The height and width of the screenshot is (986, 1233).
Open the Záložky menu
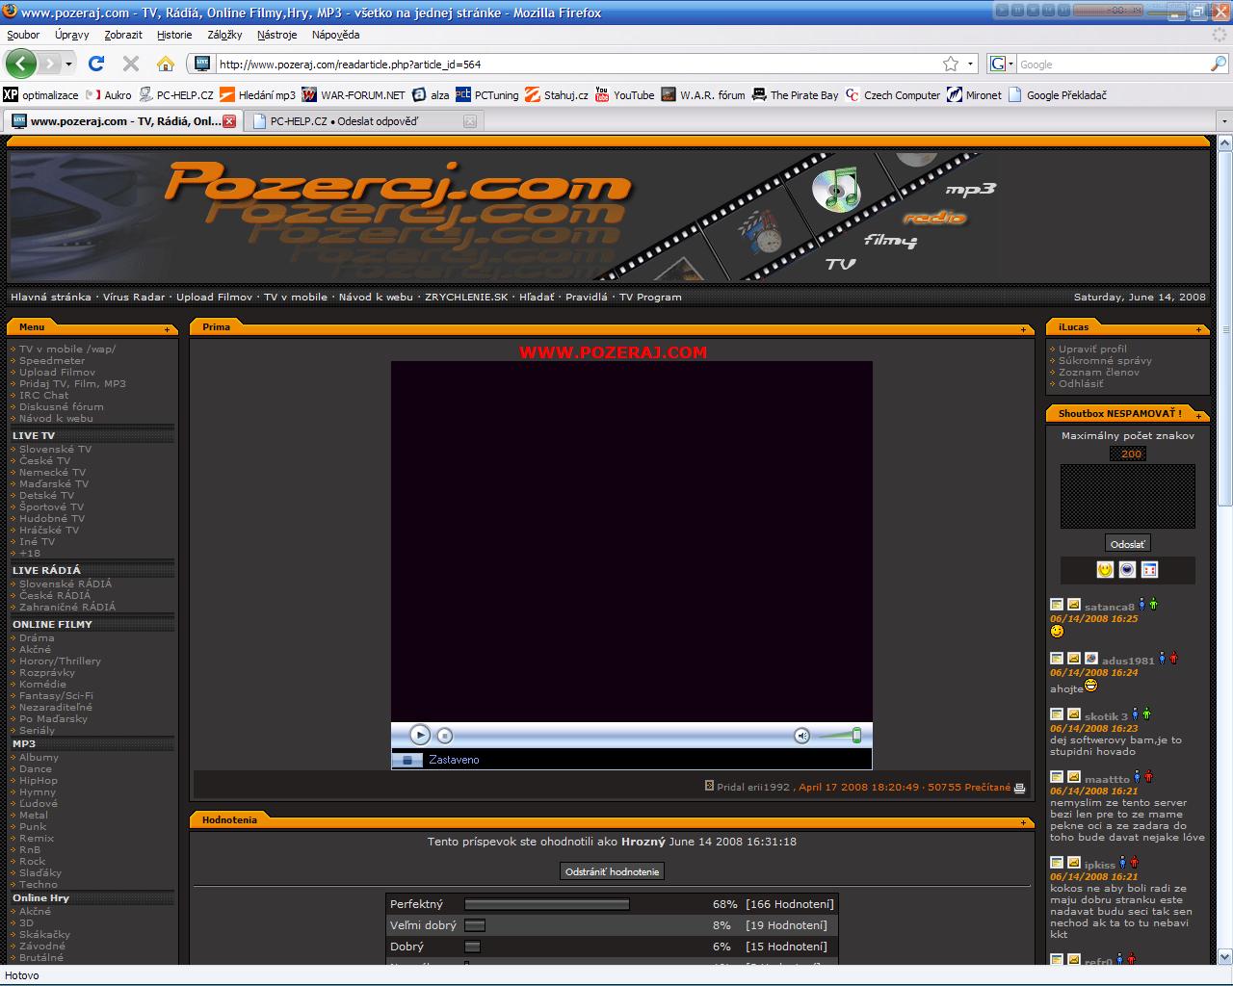coord(224,35)
